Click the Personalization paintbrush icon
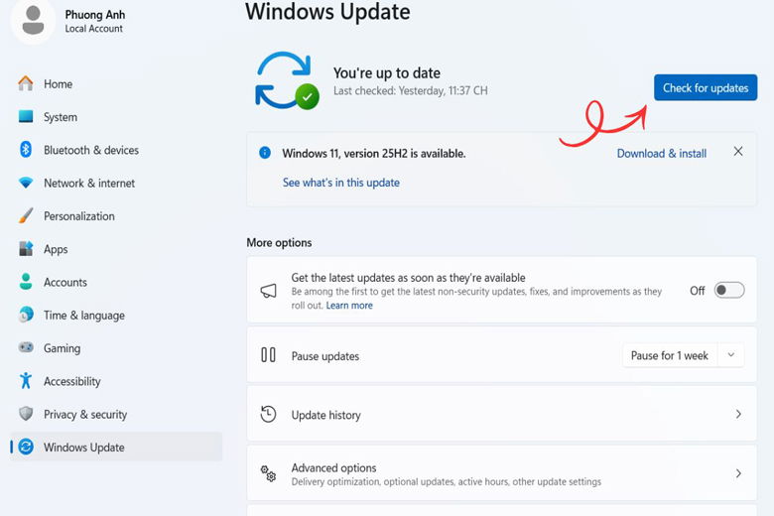774x516 pixels. pos(26,216)
